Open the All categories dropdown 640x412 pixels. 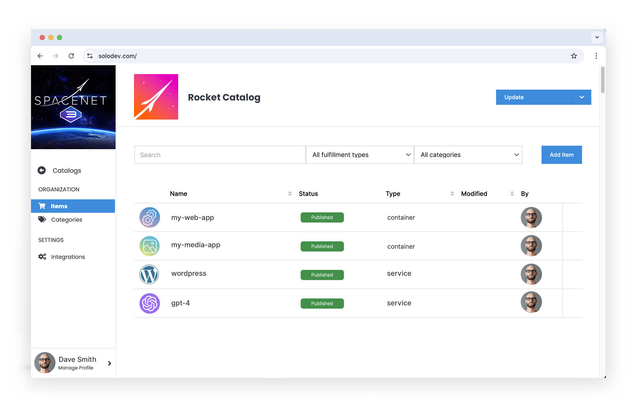468,155
